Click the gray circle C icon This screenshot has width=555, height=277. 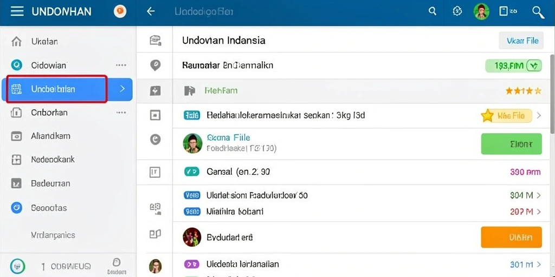(156, 140)
